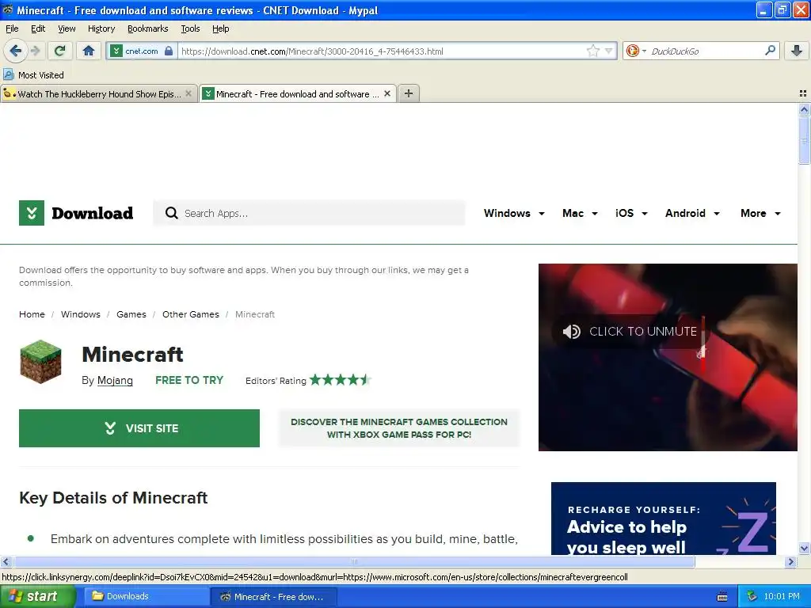811x608 pixels.
Task: Open the Recharge Yourself sleep advice ad
Action: 664,519
